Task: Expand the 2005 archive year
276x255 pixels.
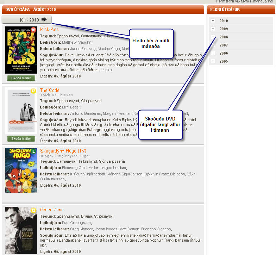Action: (213, 61)
